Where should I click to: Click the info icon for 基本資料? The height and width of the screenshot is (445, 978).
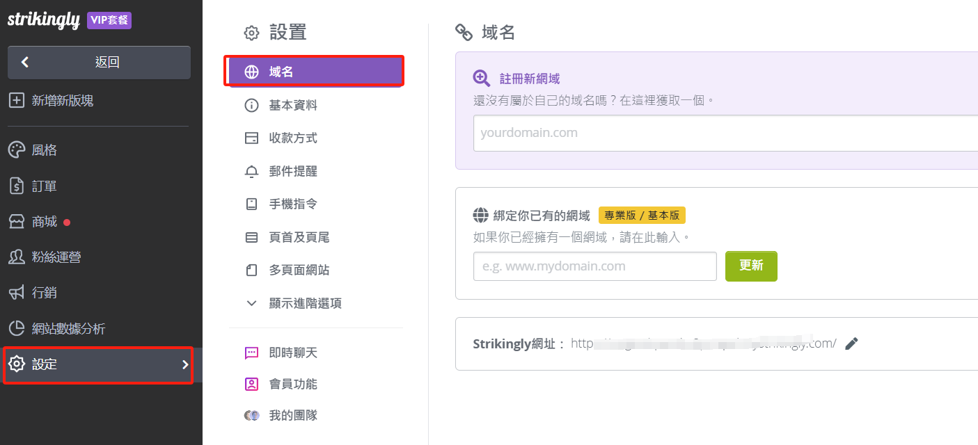click(252, 106)
